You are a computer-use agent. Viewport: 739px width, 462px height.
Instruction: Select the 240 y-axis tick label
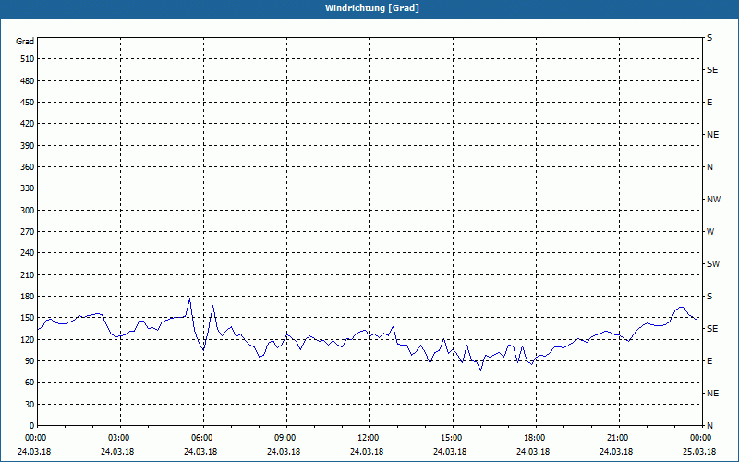pos(28,253)
